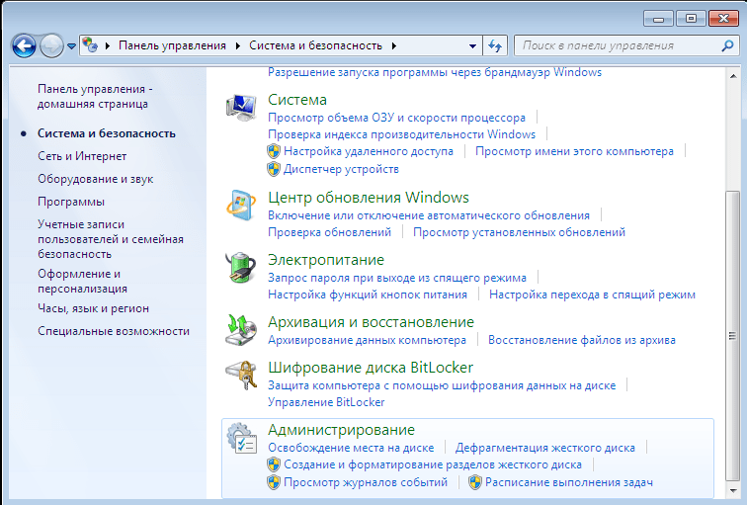Screen dimensions: 747x505
Task: Select Оборудование и звук in sidebar
Action: point(95,179)
